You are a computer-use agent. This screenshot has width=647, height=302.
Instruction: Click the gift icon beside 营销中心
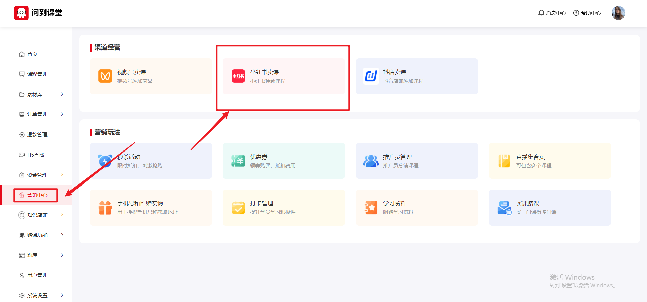[22, 195]
